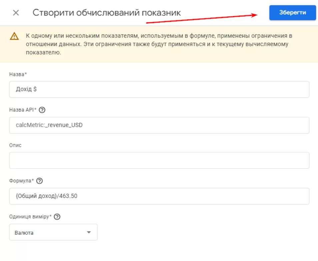Close the calculated metric dialog
The height and width of the screenshot is (261, 318).
click(16, 13)
